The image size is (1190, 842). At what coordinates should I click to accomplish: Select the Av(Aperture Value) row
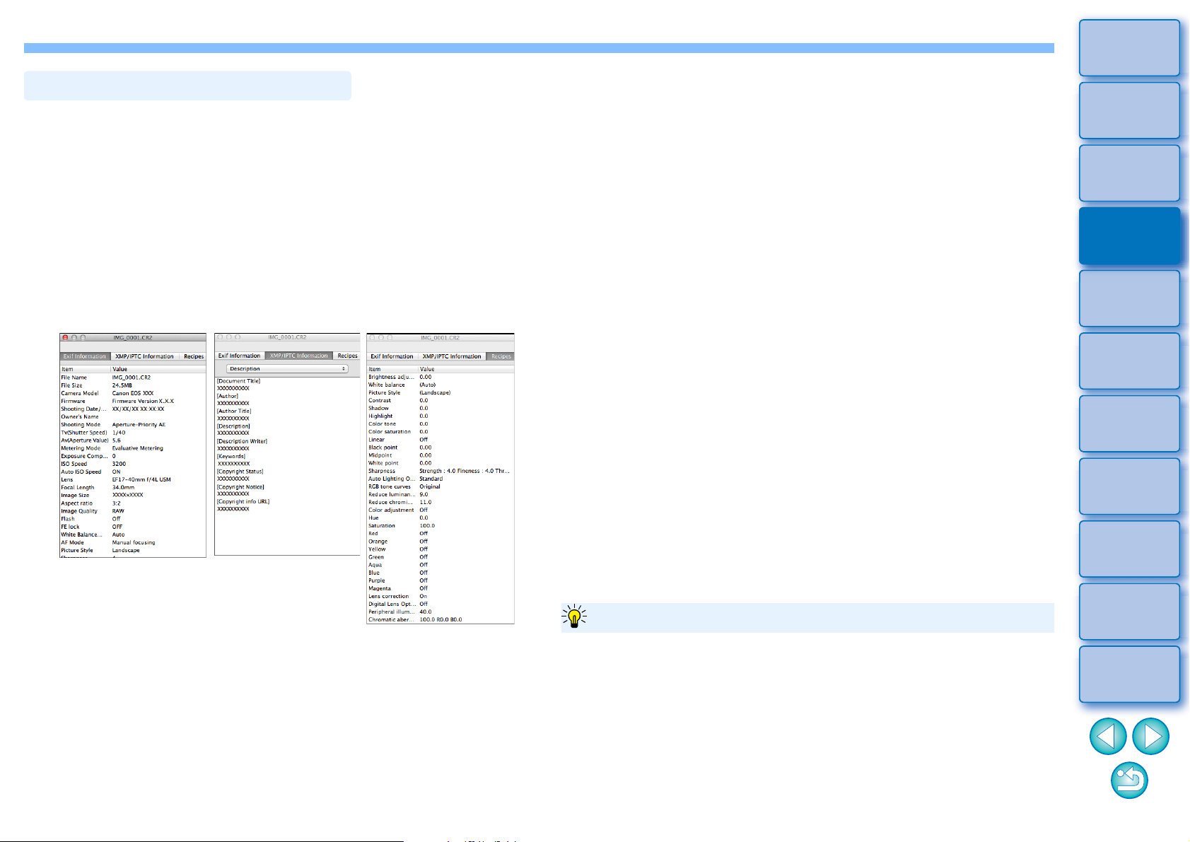133,440
